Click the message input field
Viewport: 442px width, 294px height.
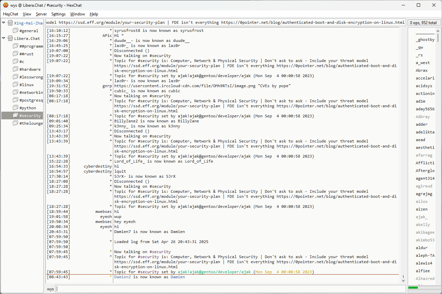tap(231, 289)
